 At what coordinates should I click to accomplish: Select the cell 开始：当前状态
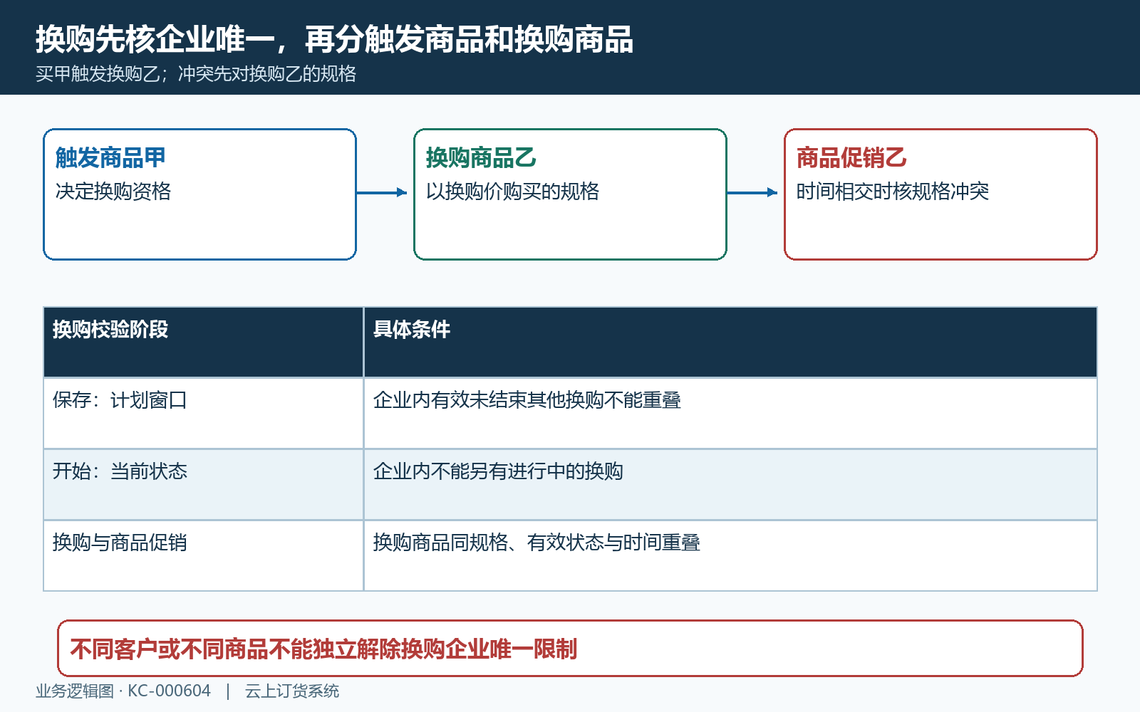[204, 485]
